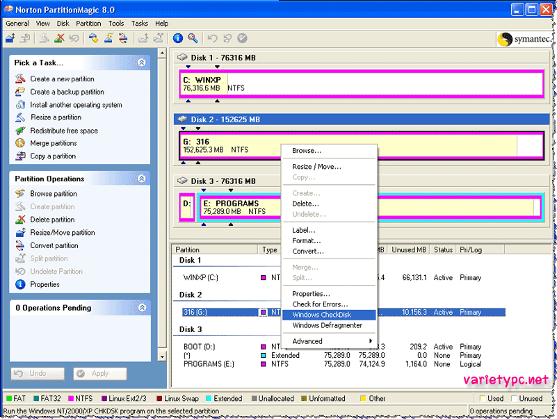Select the E: PROGRAMS partition block
Viewport: 557px width, 419px height.
(370, 207)
